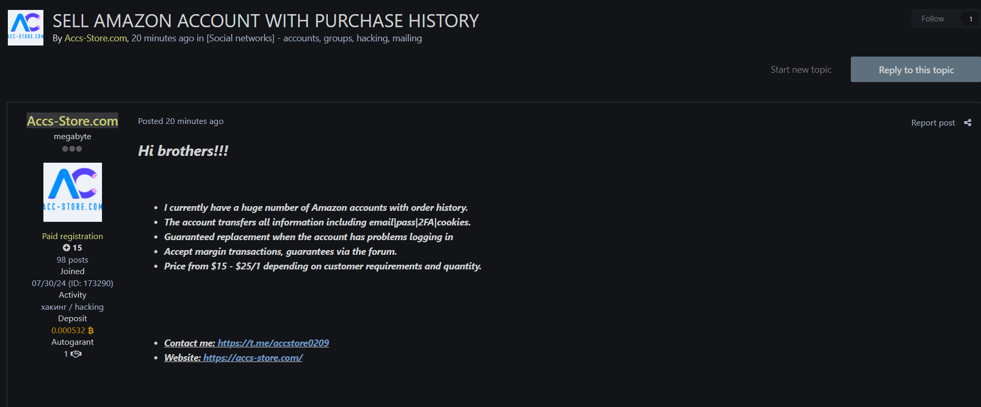Open Accs-Store.com author link in byline
This screenshot has width=981, height=407.
(96, 38)
